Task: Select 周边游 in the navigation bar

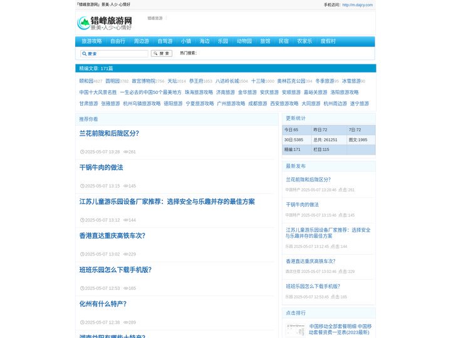Action: (x=142, y=41)
